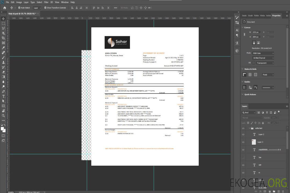Hide Layer 2 with its eye icon
The image size is (290, 193).
243,135
